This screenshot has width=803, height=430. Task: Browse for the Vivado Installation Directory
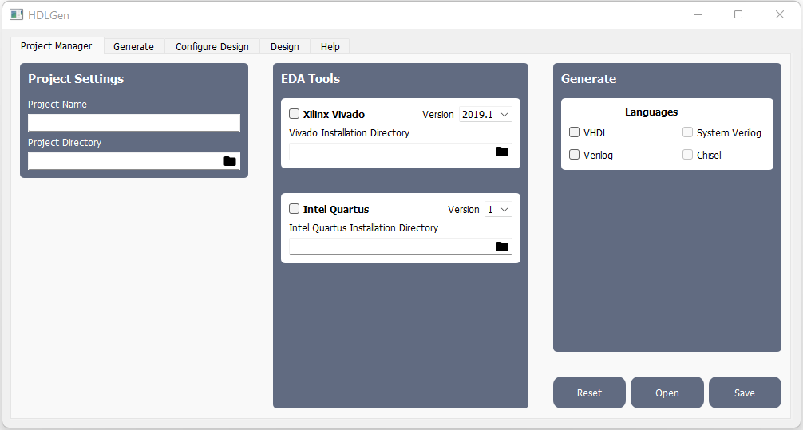502,152
